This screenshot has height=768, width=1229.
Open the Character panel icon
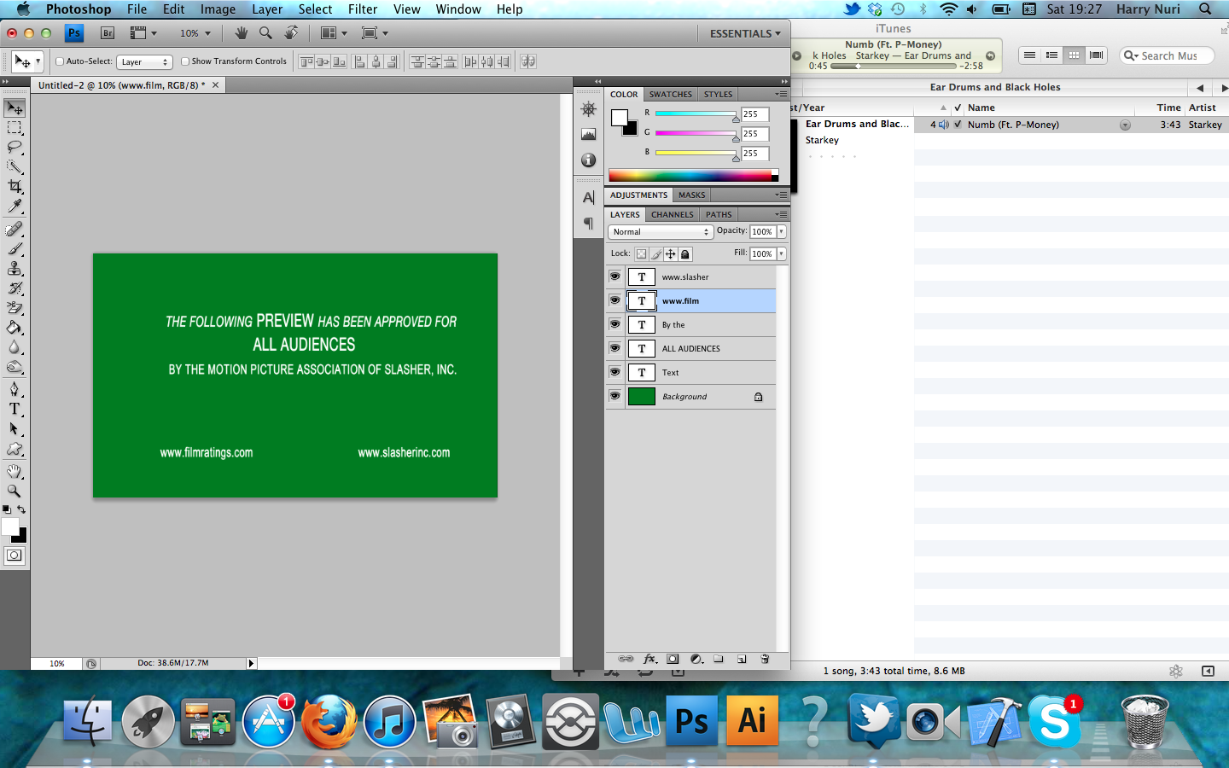pyautogui.click(x=588, y=198)
